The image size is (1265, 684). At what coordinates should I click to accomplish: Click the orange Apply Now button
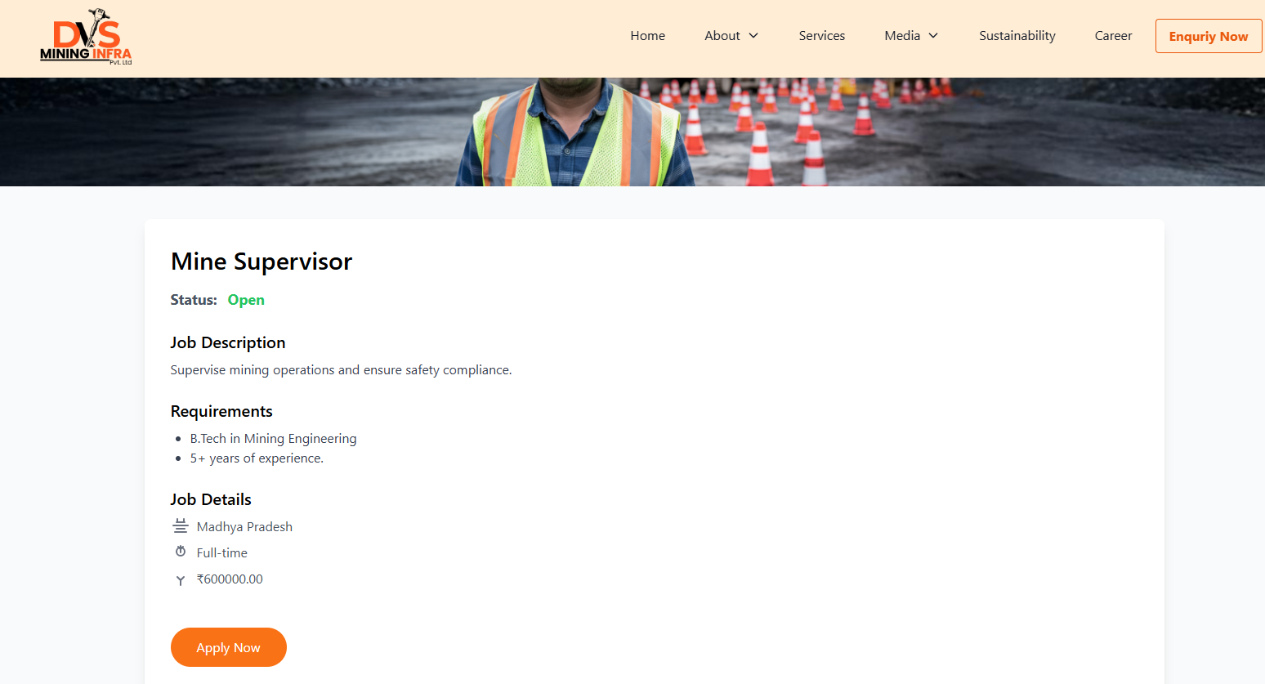pyautogui.click(x=228, y=647)
